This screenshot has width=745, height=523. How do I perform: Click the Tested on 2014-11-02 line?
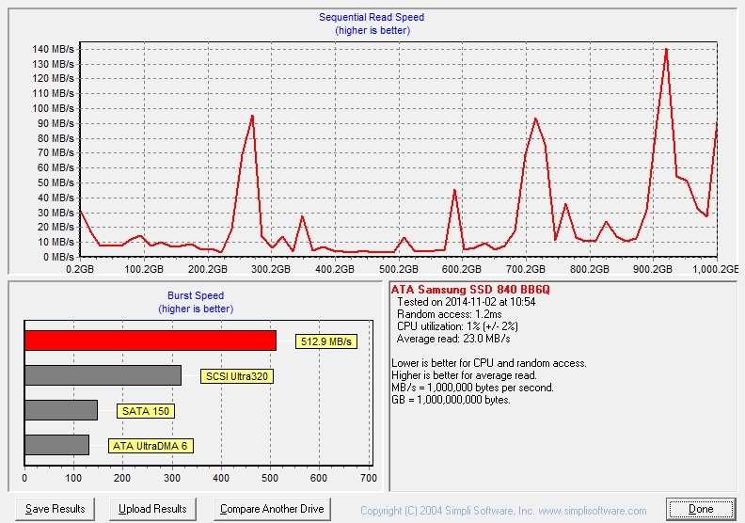coord(467,302)
